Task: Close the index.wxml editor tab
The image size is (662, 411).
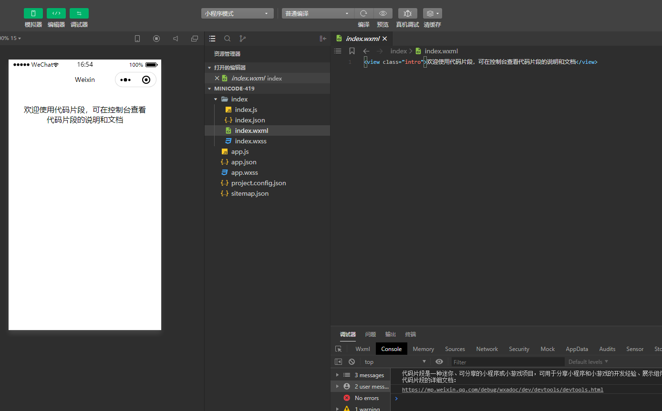Action: 384,39
